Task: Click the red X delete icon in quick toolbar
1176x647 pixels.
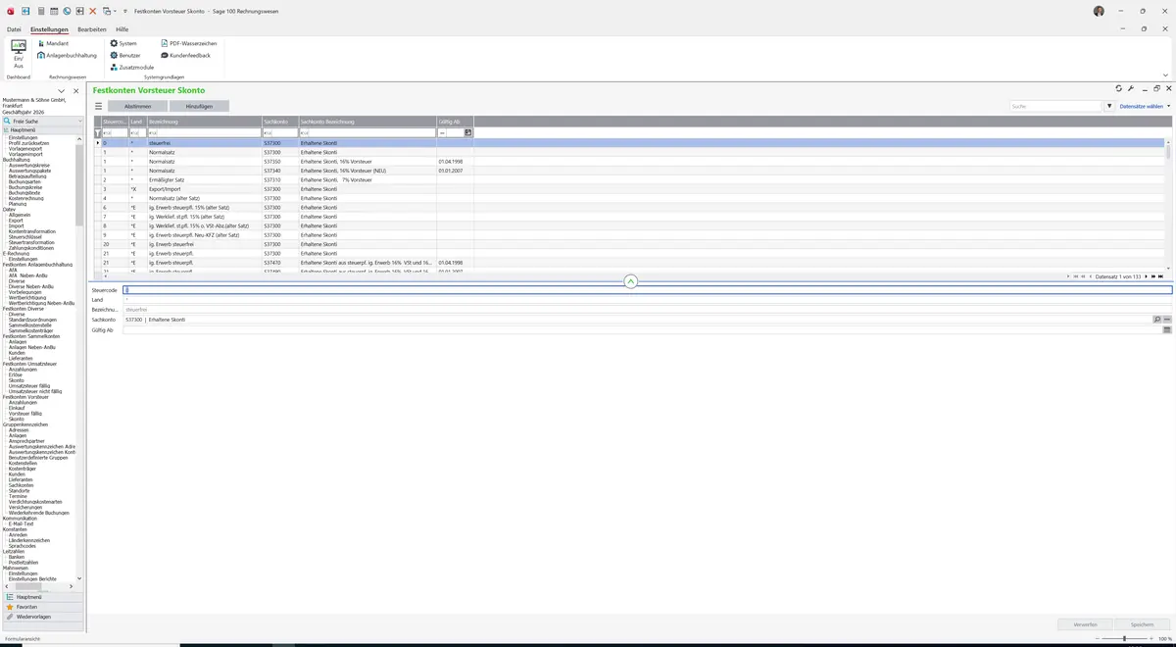Action: tap(93, 11)
